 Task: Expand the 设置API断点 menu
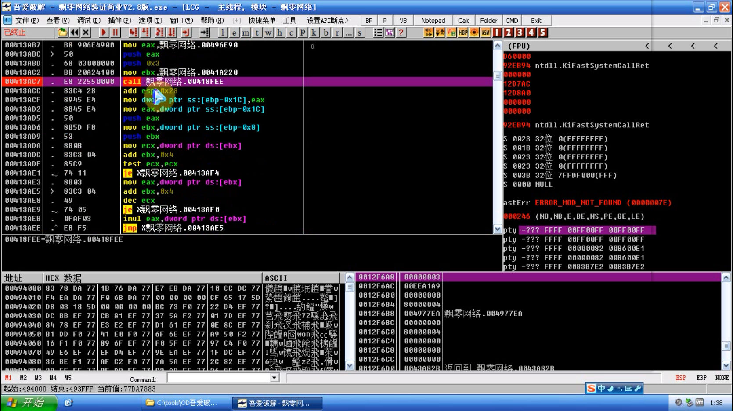tap(327, 21)
